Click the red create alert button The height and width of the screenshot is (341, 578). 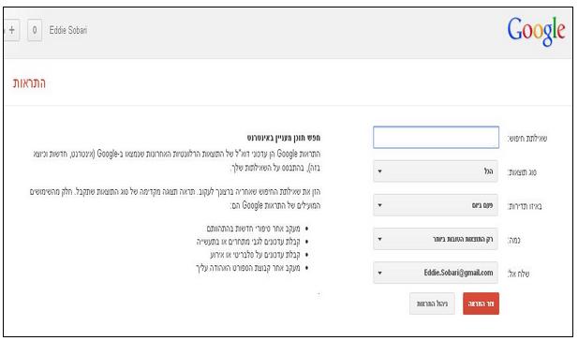482,304
